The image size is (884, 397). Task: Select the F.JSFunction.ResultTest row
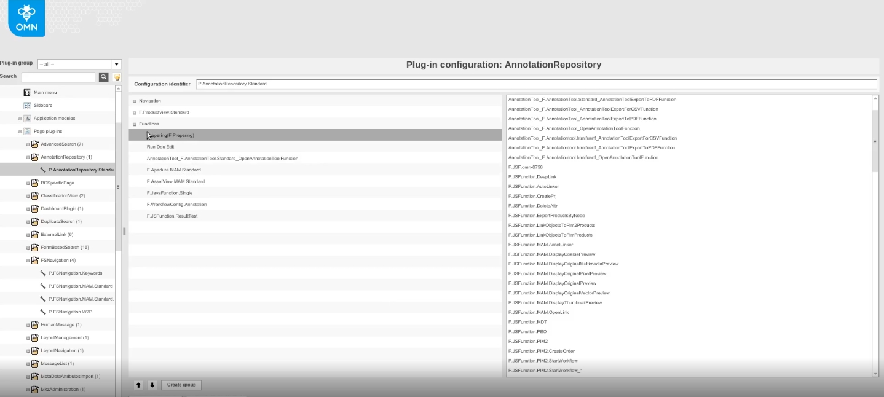(315, 216)
